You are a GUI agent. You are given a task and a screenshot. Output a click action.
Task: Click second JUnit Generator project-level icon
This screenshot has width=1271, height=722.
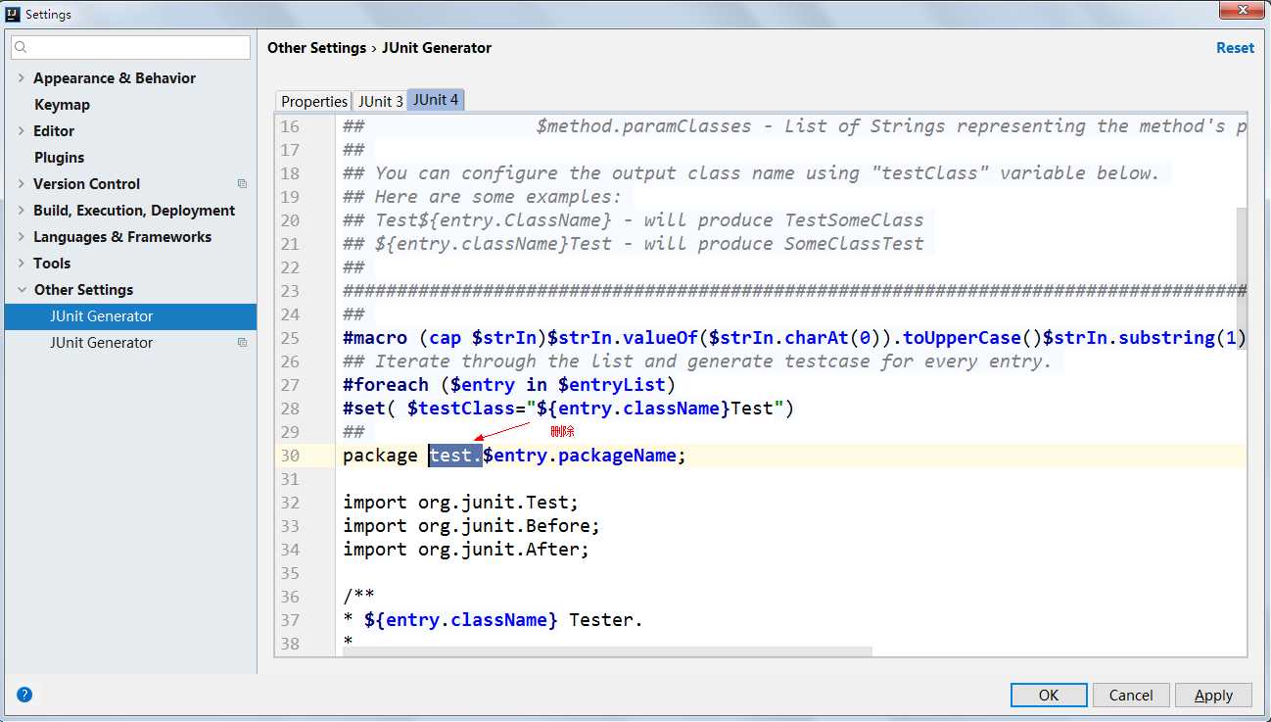point(242,343)
